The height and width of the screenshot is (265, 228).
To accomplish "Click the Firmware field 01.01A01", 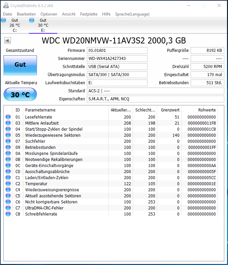I will point(117,51).
